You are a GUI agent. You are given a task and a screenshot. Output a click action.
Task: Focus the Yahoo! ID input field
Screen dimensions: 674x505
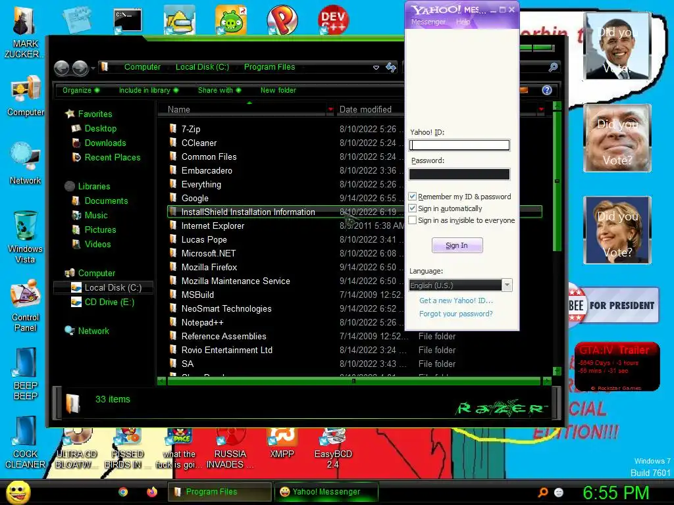tap(459, 145)
